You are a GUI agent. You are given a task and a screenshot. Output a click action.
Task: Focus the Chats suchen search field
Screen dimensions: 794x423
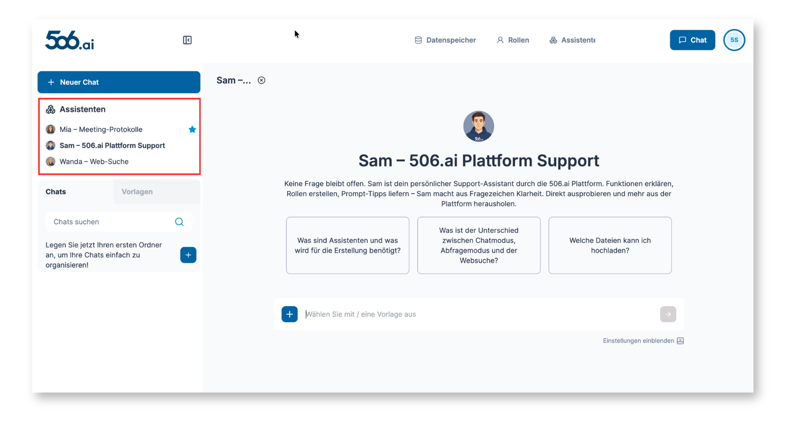click(x=119, y=222)
